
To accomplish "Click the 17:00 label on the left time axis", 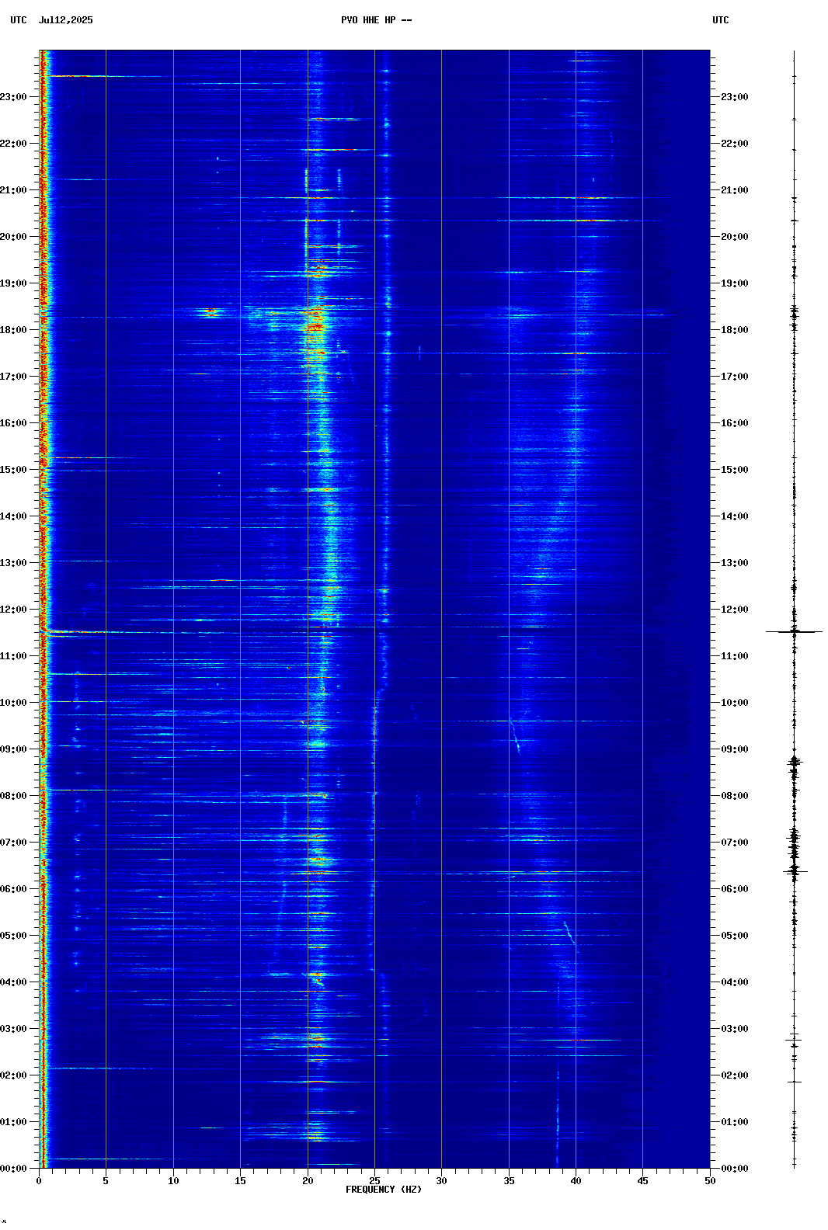I will pyautogui.click(x=13, y=377).
